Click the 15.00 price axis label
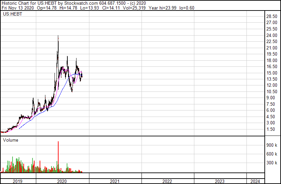The height and width of the screenshot is (184, 281). tap(272, 73)
